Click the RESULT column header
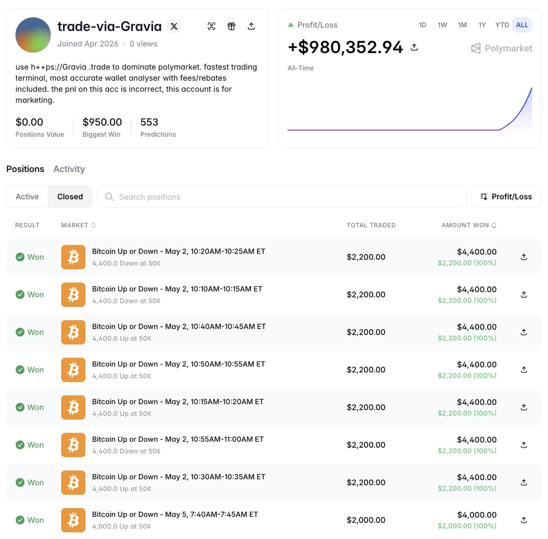Image resolution: width=548 pixels, height=539 pixels. click(27, 225)
